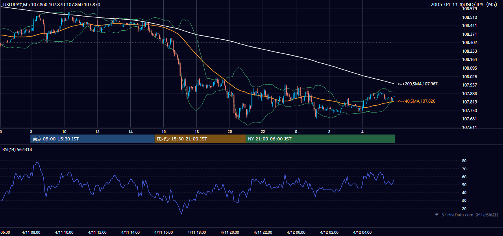Click the 107.611 price axis label
This screenshot has height=236, width=503.
tap(470, 127)
